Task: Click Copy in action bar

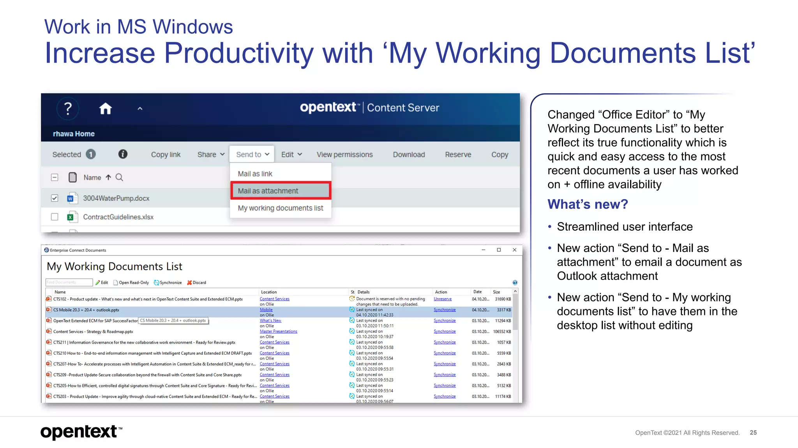Action: [x=500, y=154]
